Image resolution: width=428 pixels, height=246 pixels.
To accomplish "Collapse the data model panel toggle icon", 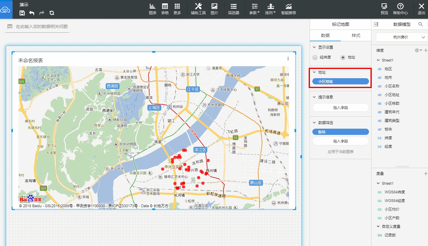I will (x=376, y=24).
